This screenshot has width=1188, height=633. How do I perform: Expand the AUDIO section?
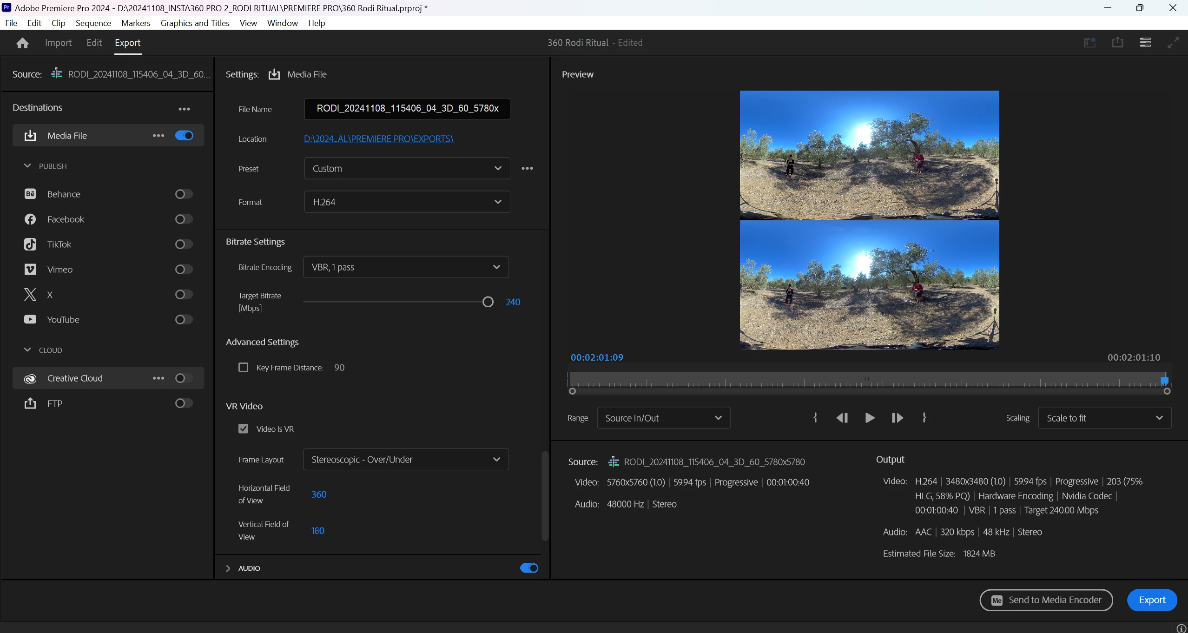tap(228, 568)
